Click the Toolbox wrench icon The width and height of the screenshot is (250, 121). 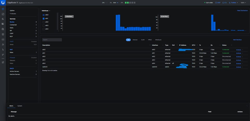(x=230, y=3)
